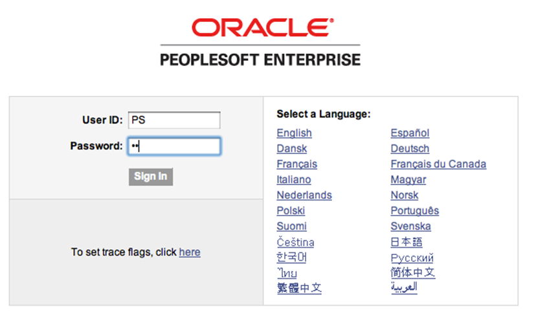Image resolution: width=536 pixels, height=312 pixels.
Task: Switch language to Dansk
Action: [291, 149]
